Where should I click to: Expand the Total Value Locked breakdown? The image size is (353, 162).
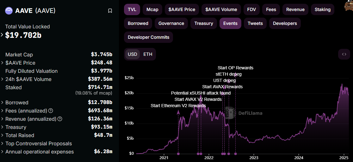pyautogui.click(x=2, y=35)
